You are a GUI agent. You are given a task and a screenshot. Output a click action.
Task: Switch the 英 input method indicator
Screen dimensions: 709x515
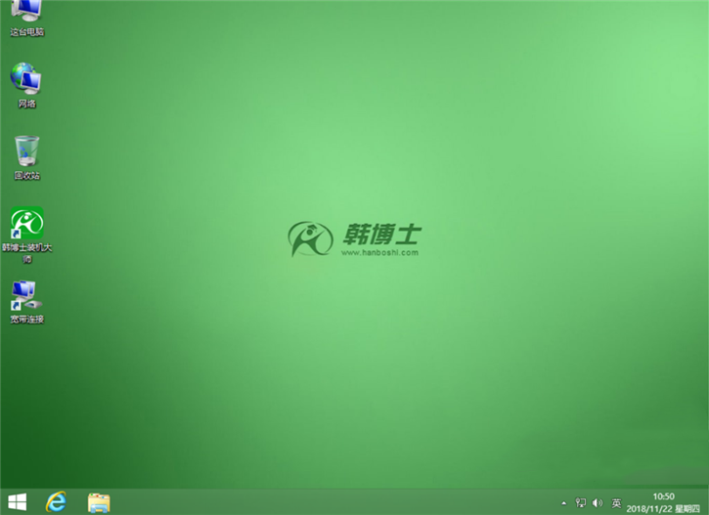(616, 503)
